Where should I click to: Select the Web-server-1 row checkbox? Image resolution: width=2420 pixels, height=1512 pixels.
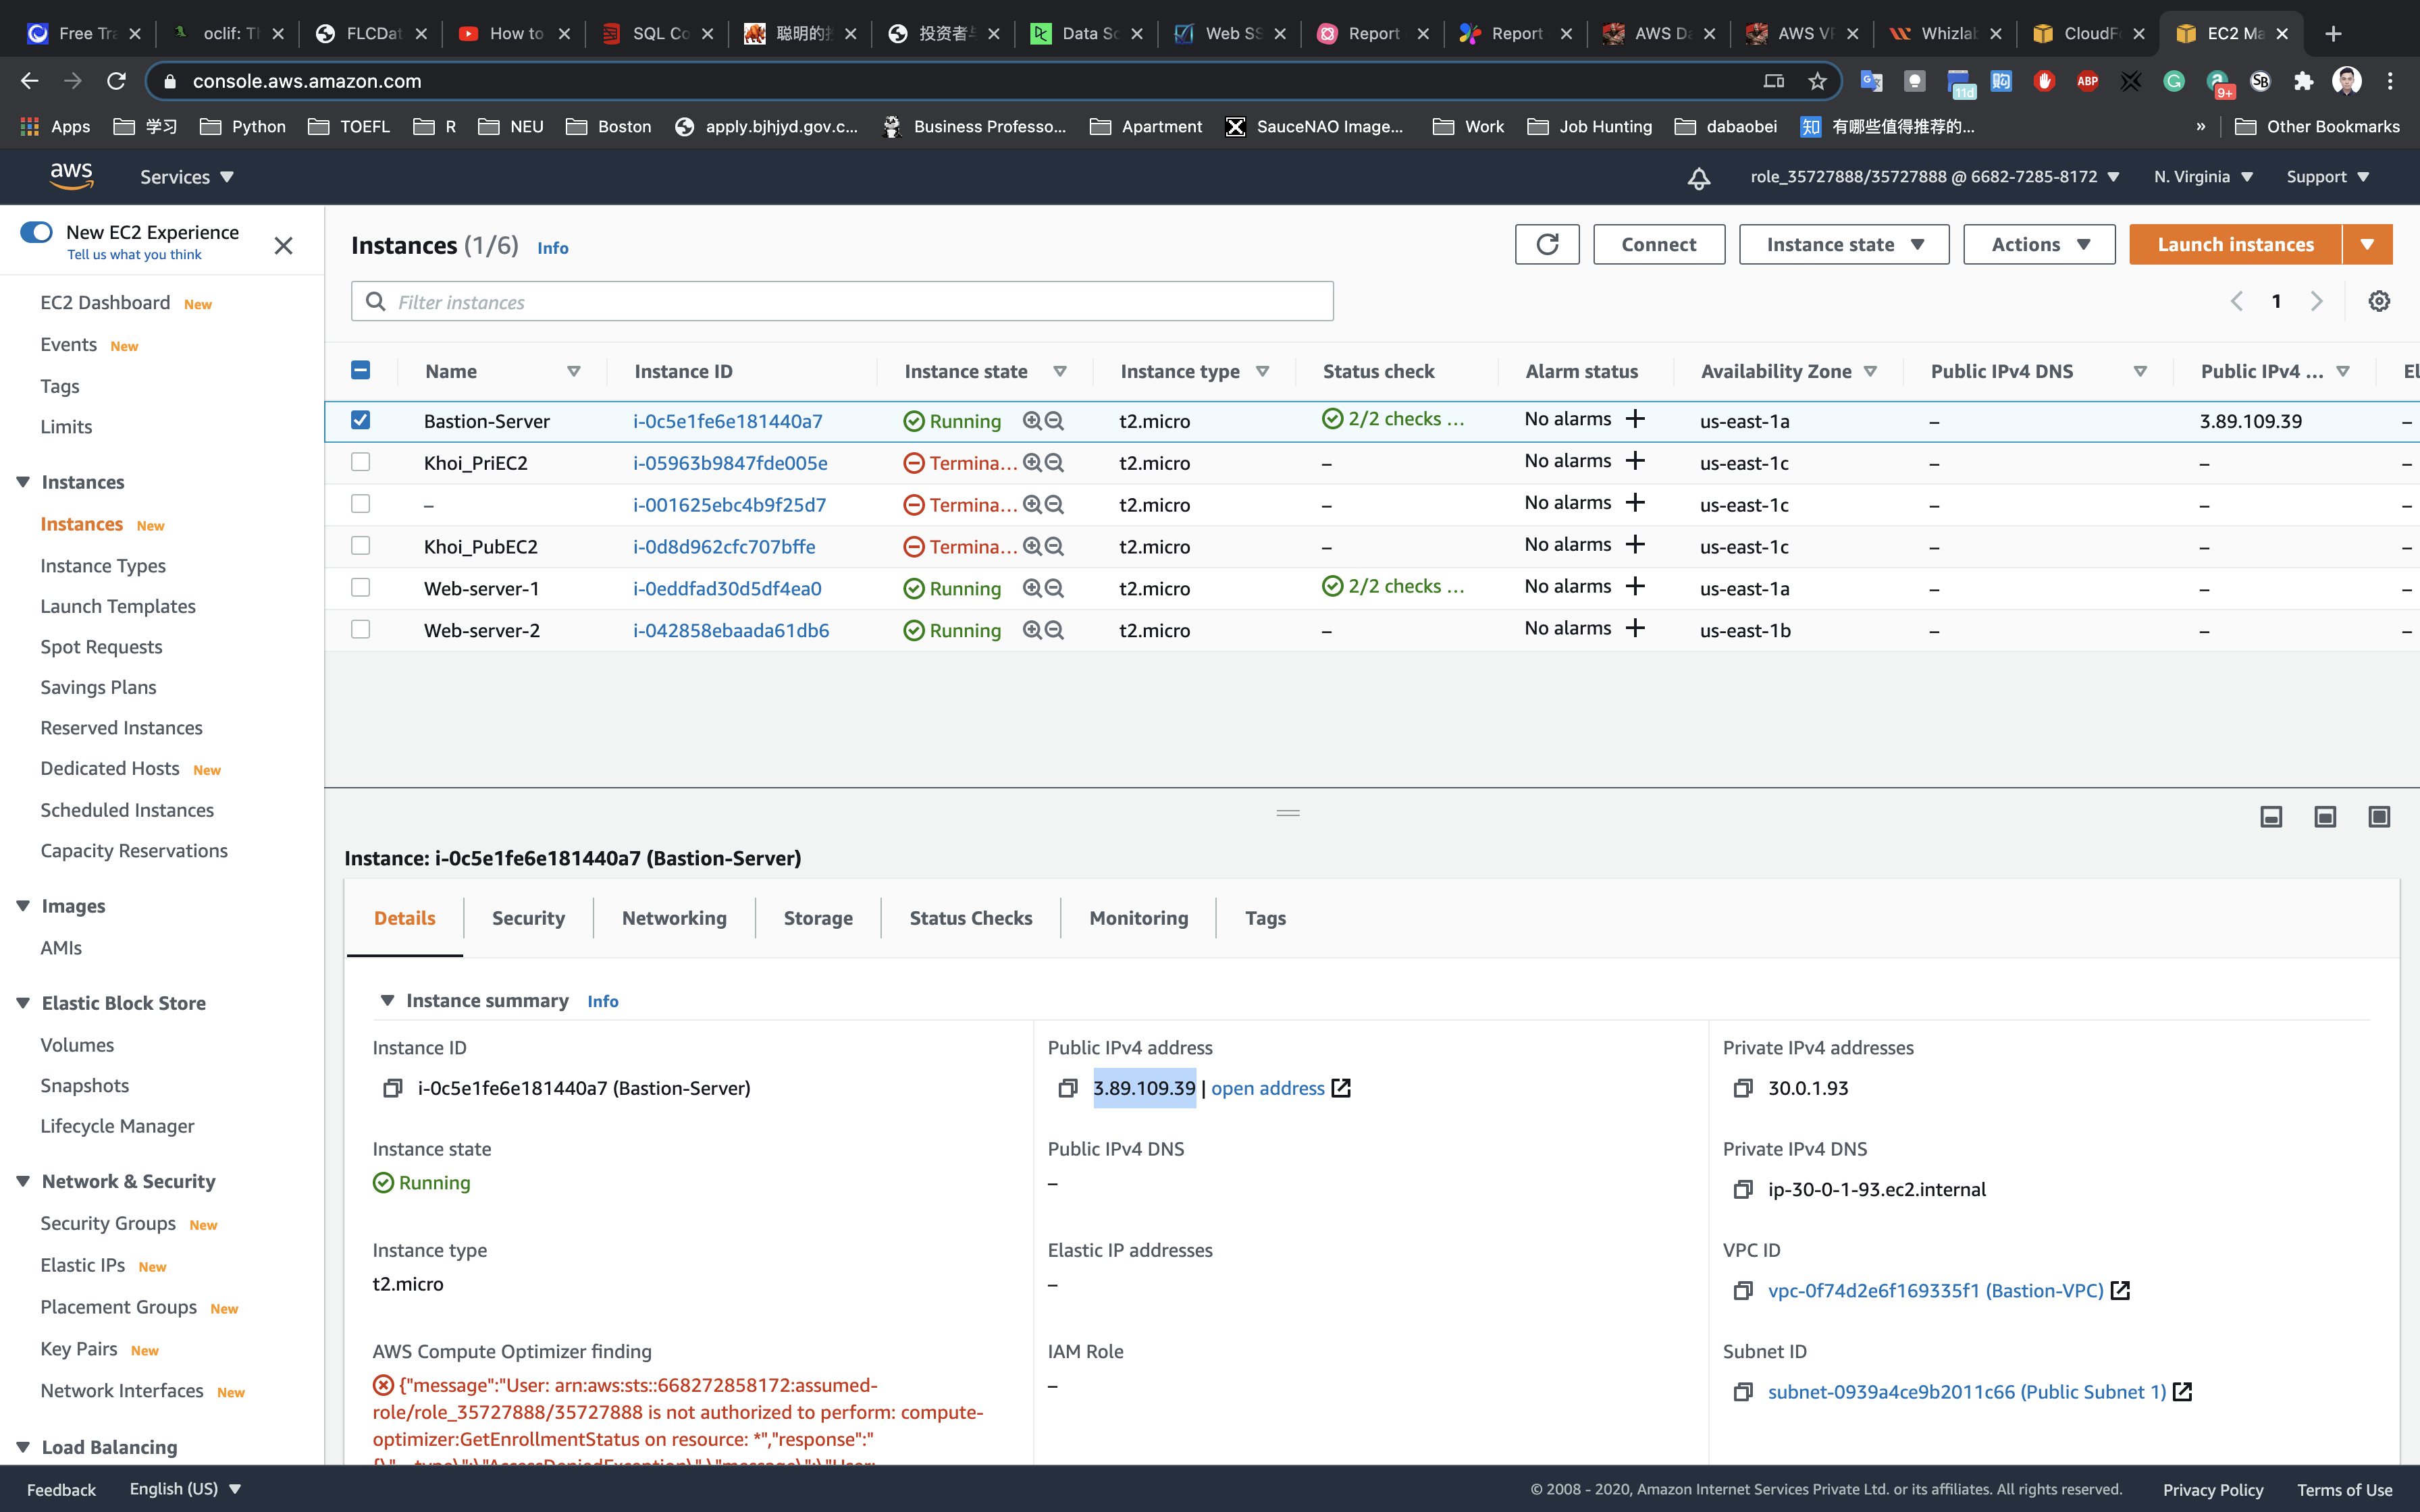[x=361, y=588]
